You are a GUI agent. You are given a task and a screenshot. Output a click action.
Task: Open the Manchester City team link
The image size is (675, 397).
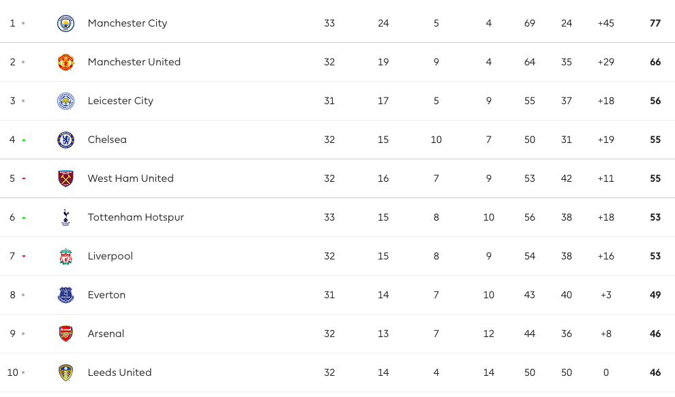pos(127,23)
